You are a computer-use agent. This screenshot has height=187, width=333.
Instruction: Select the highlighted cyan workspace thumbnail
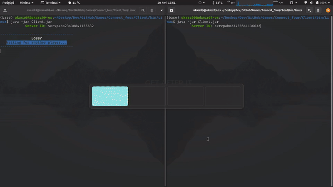pos(110,96)
